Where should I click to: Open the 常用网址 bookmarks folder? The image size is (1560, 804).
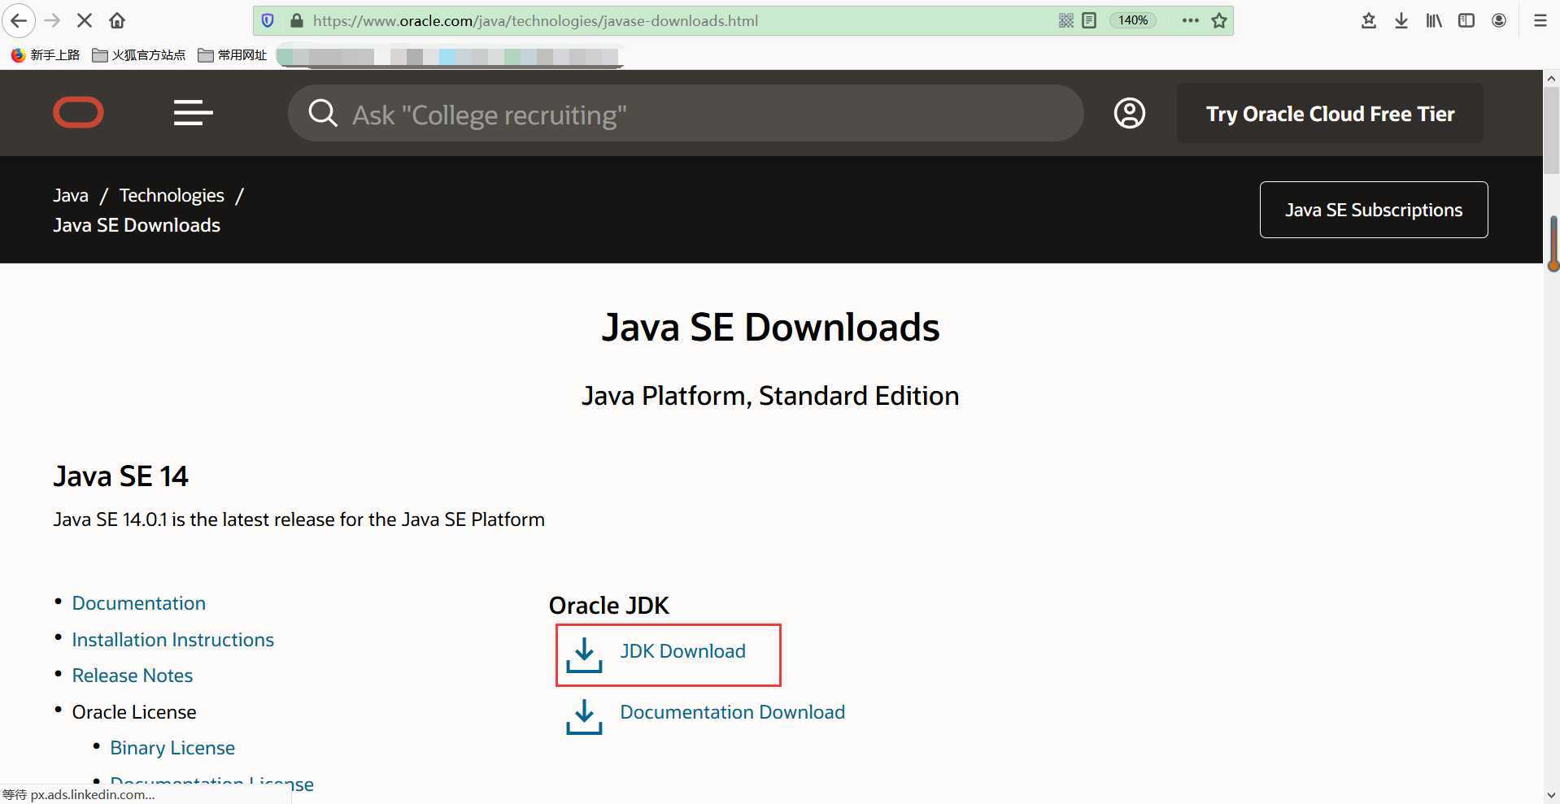click(233, 54)
